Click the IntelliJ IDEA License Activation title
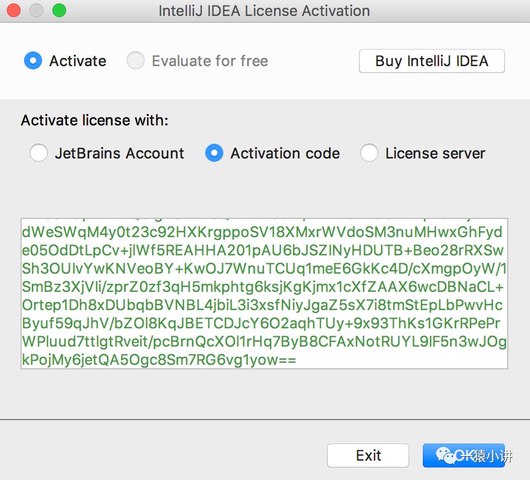Screen dimensions: 530x480 click(264, 11)
